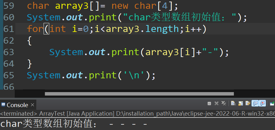This screenshot has width=275, height=130.
Task: Click the editor's horizontal scrollbar thumb
Action: [139, 94]
